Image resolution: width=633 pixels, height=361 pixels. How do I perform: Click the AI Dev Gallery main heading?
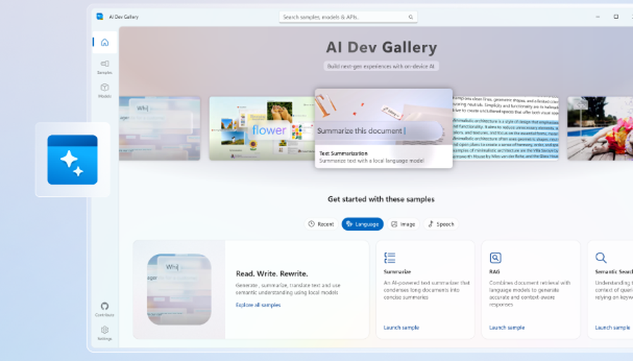click(x=382, y=47)
